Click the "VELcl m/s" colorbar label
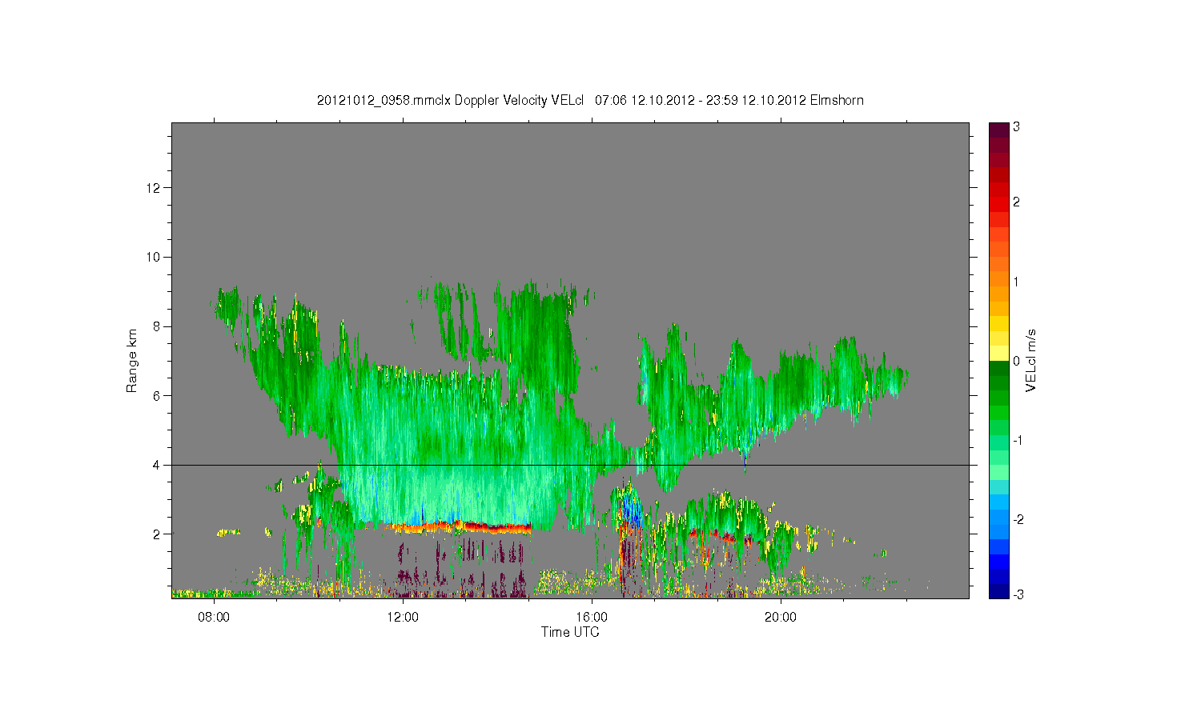 coord(1031,361)
